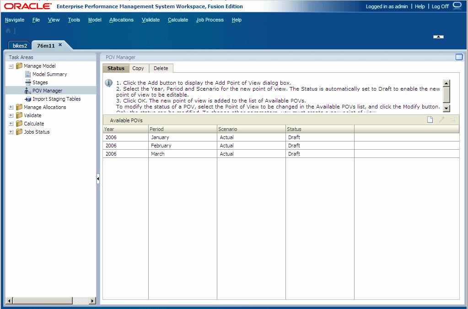Select the Import Staging Tables icon
468x309 pixels.
pos(28,98)
